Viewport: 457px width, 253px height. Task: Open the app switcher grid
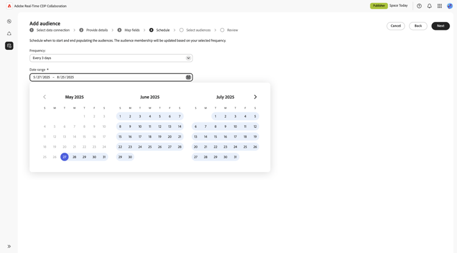click(x=439, y=6)
